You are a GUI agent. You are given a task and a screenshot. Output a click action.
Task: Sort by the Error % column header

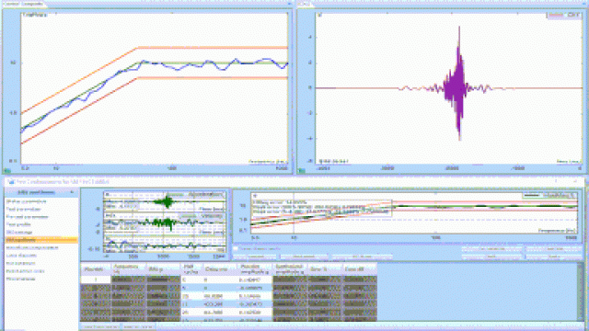coord(325,268)
